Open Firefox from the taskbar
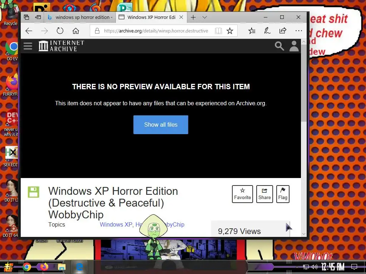This screenshot has height=274, width=366. click(44, 267)
